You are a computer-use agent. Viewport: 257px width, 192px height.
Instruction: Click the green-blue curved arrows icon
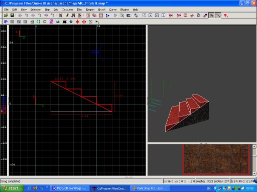(38, 21)
